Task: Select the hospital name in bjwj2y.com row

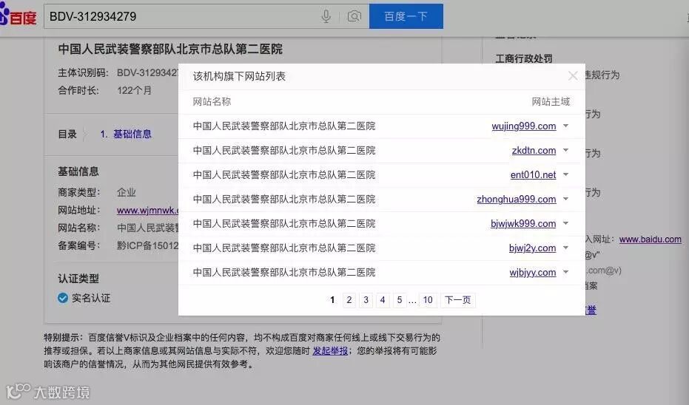Action: pyautogui.click(x=284, y=248)
